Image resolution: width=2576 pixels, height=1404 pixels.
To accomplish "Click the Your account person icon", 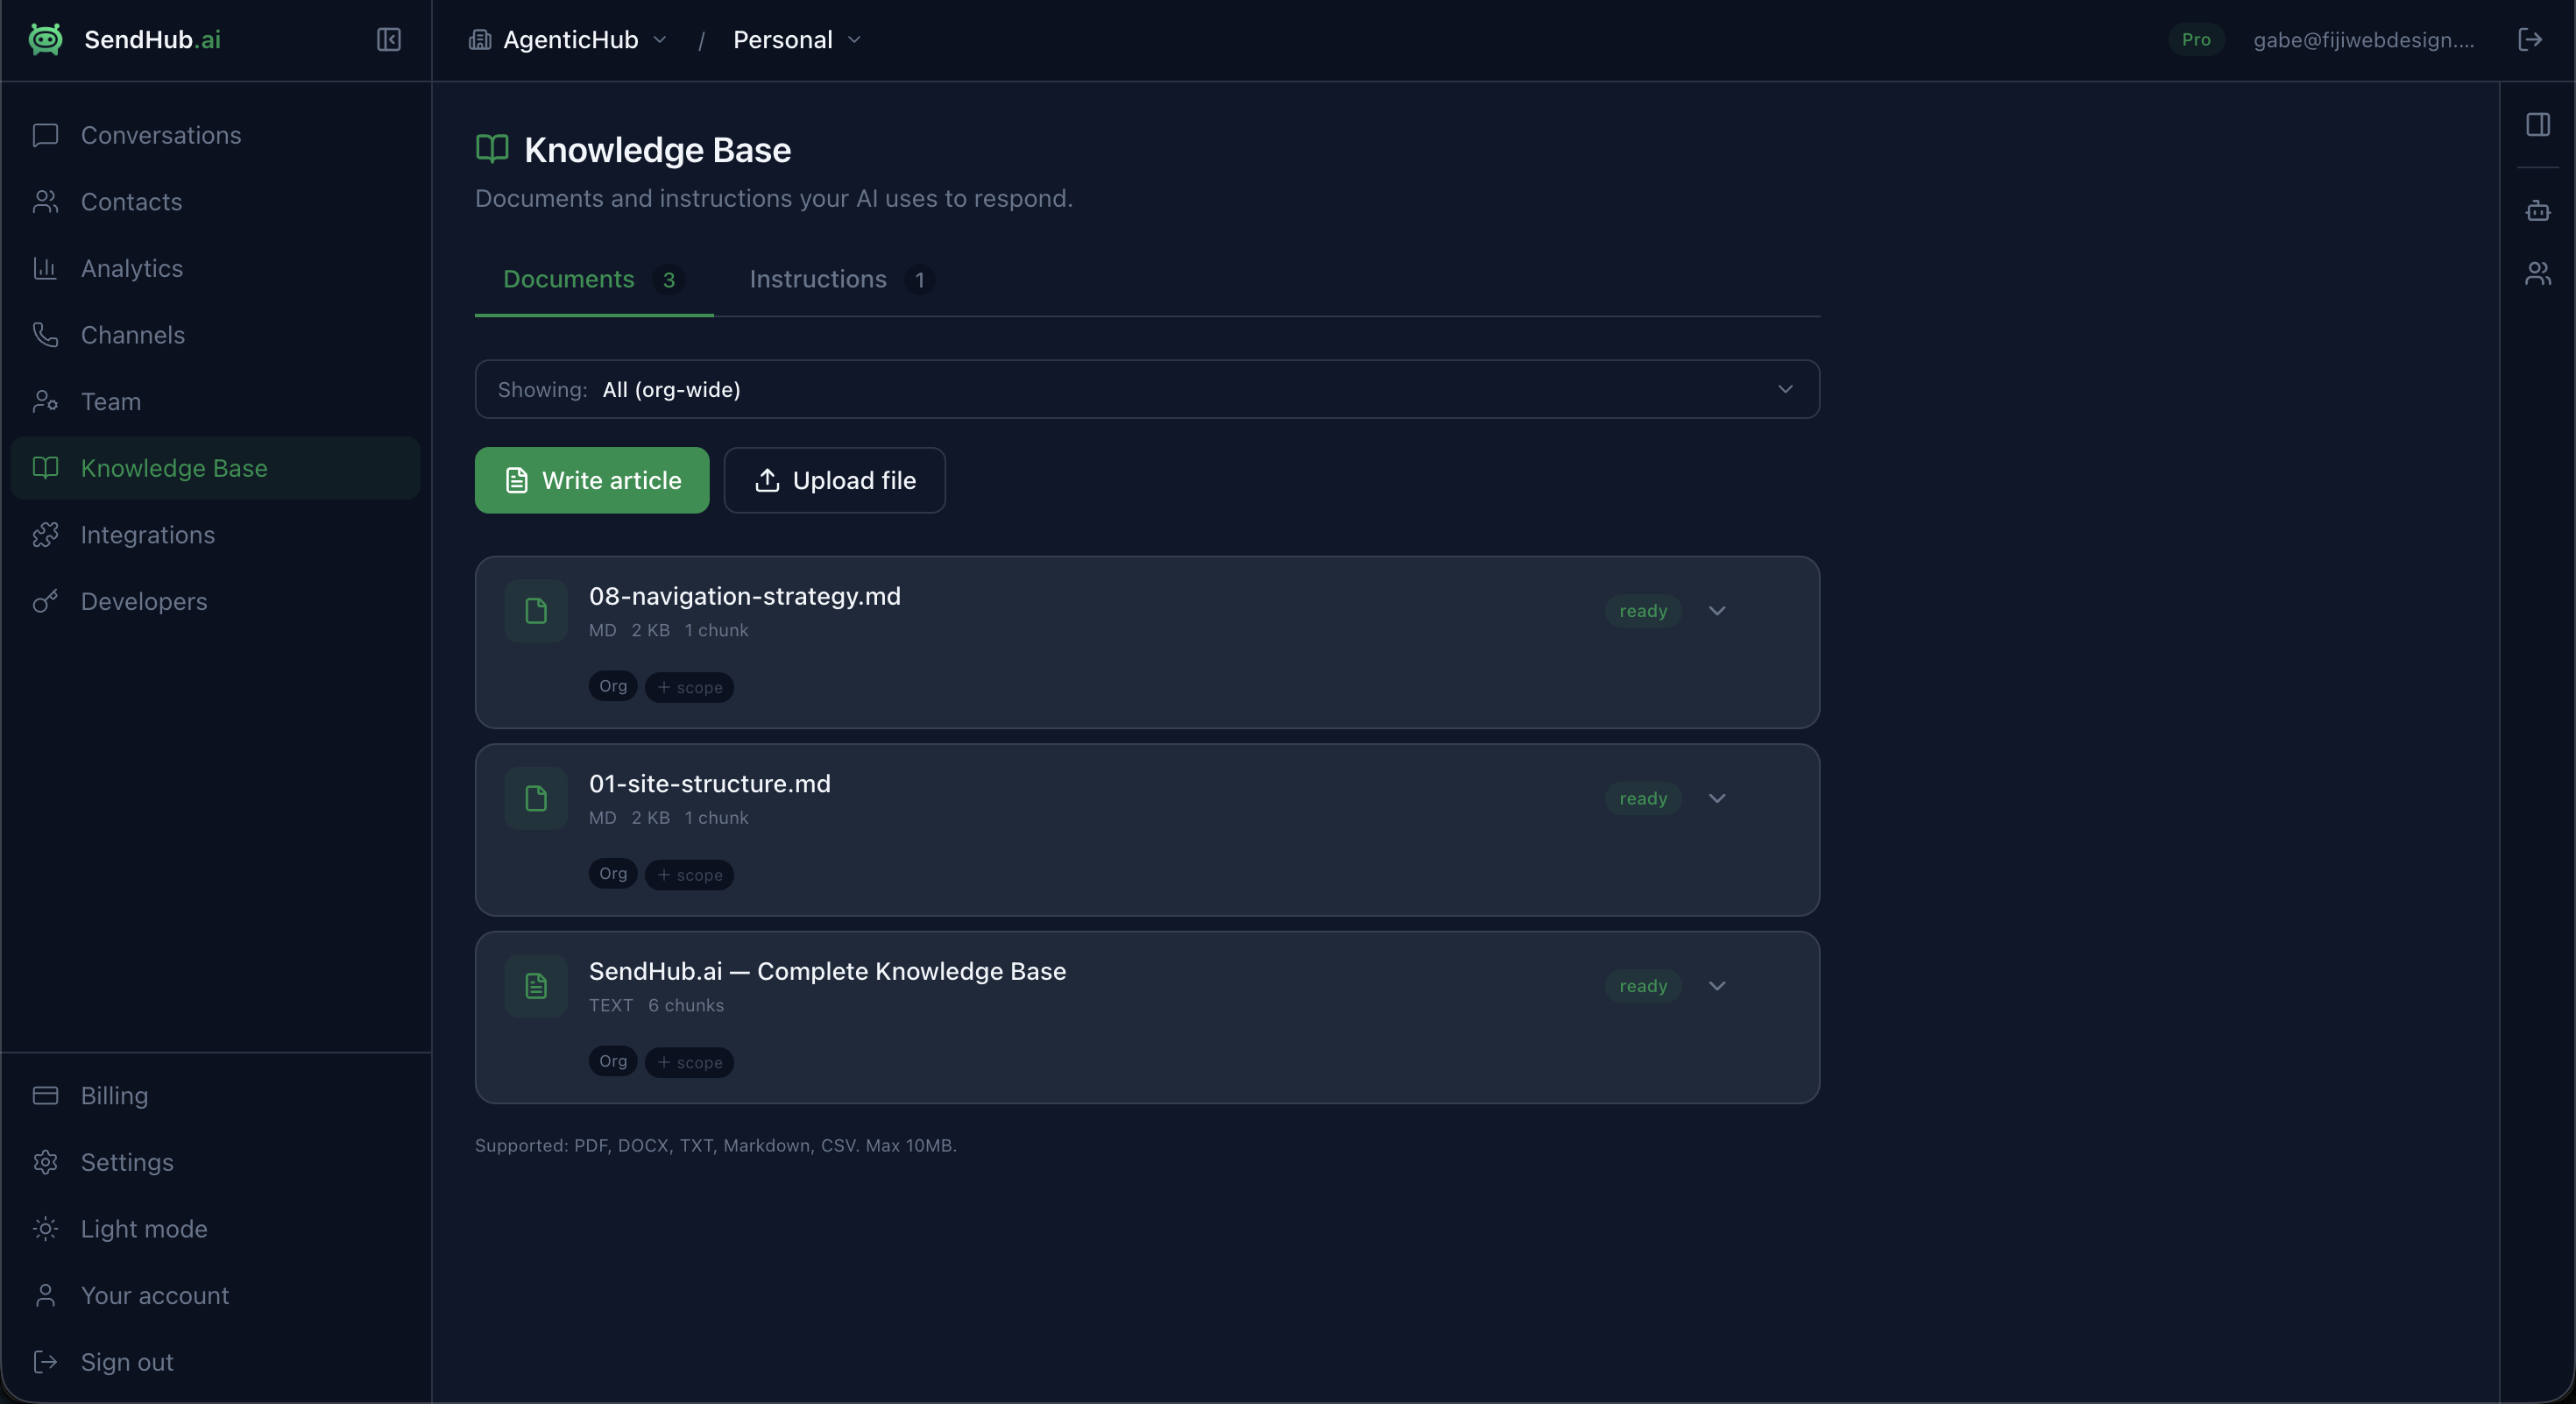I will tap(45, 1295).
